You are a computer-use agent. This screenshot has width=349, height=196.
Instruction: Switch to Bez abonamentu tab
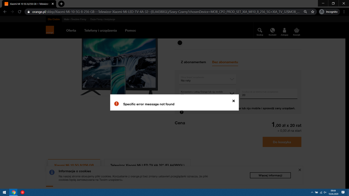click(x=225, y=62)
